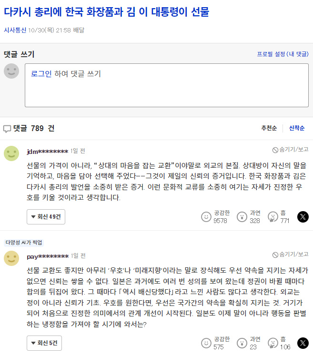Sort comments by 추천순
Image resolution: width=313 pixels, height=356 pixels.
(x=269, y=128)
